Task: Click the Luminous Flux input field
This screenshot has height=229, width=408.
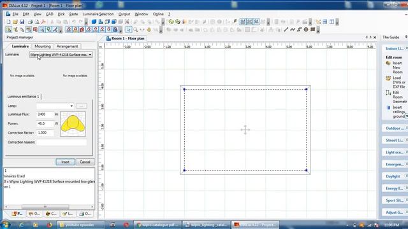Action: (45, 114)
